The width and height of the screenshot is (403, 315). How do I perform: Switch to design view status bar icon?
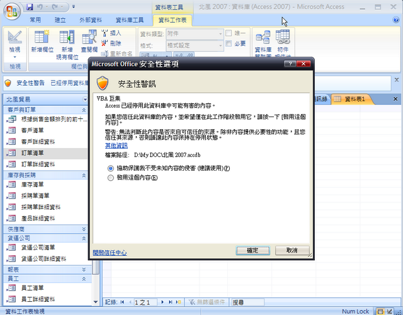(390, 311)
